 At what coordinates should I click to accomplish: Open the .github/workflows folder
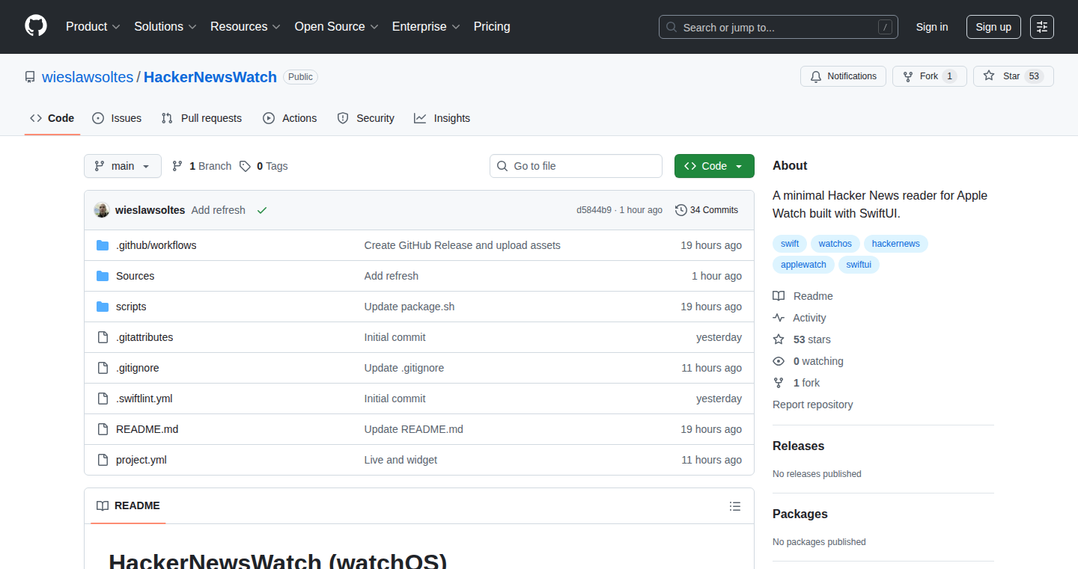pos(156,245)
